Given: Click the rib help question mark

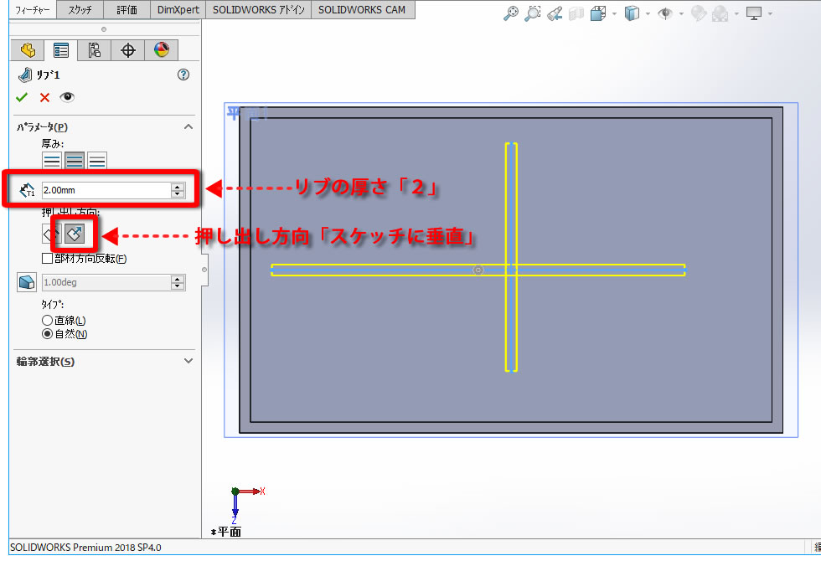Looking at the screenshot, I should point(183,75).
